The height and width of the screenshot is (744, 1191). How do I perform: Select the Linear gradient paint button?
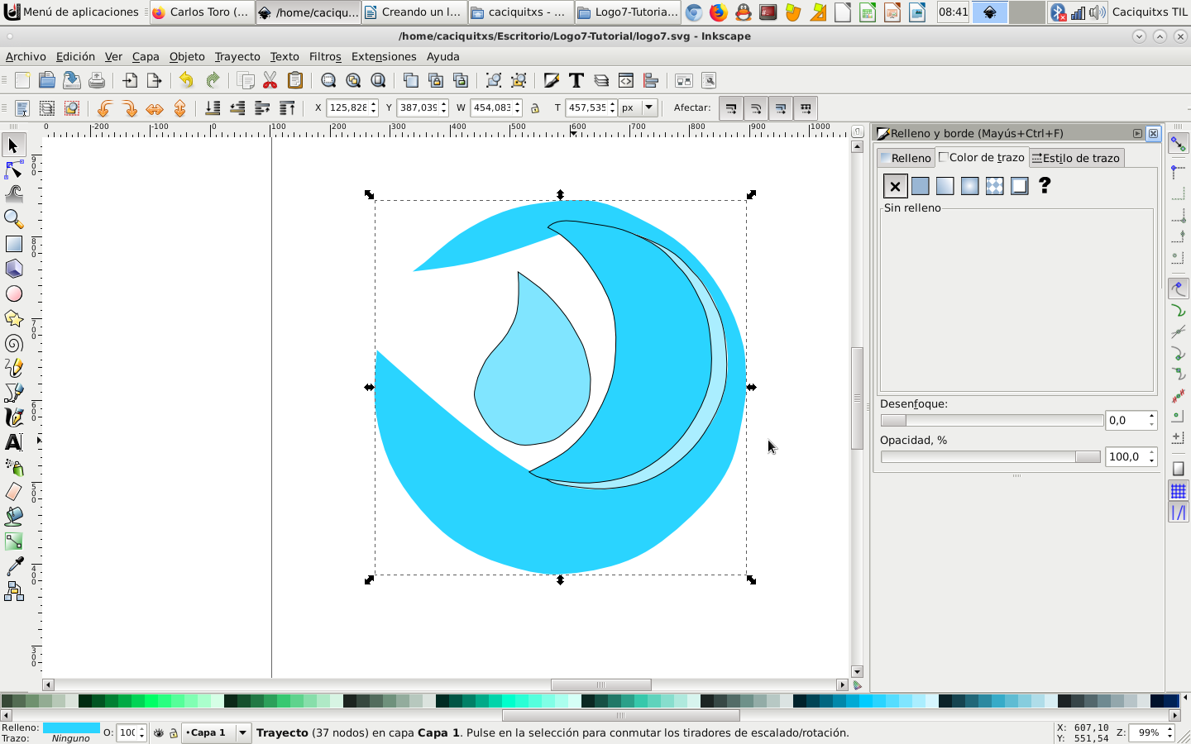point(945,186)
